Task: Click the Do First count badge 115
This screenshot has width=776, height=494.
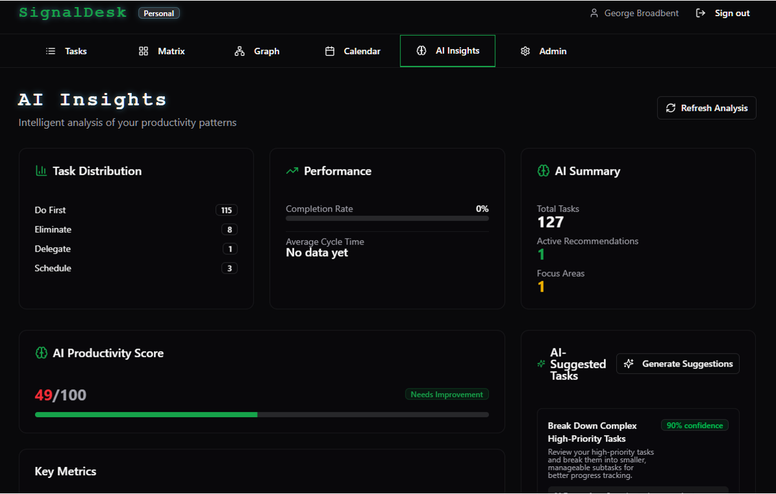Action: point(226,210)
